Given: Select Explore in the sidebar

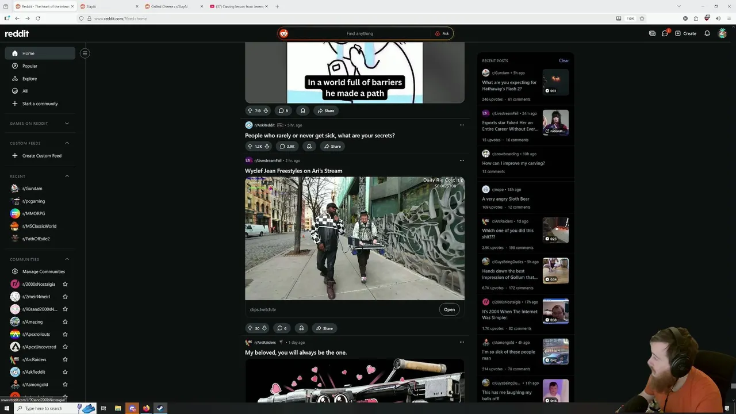Looking at the screenshot, I should (40, 79).
